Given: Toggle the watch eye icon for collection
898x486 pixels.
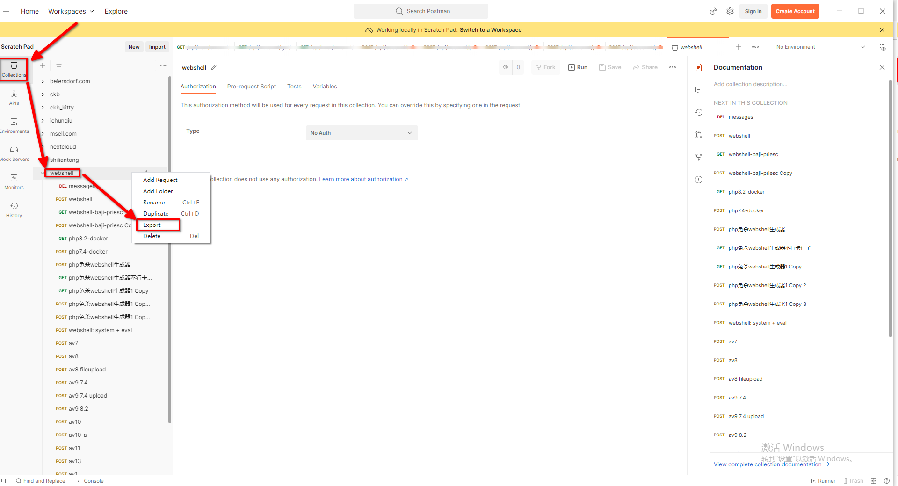Looking at the screenshot, I should point(506,67).
